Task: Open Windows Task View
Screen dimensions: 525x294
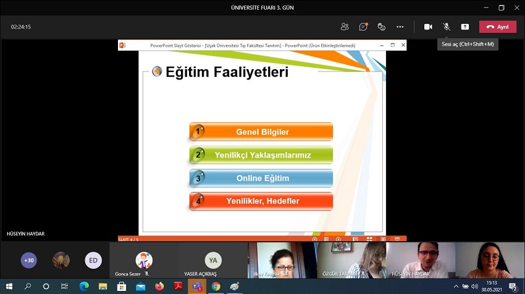Action: (65, 287)
